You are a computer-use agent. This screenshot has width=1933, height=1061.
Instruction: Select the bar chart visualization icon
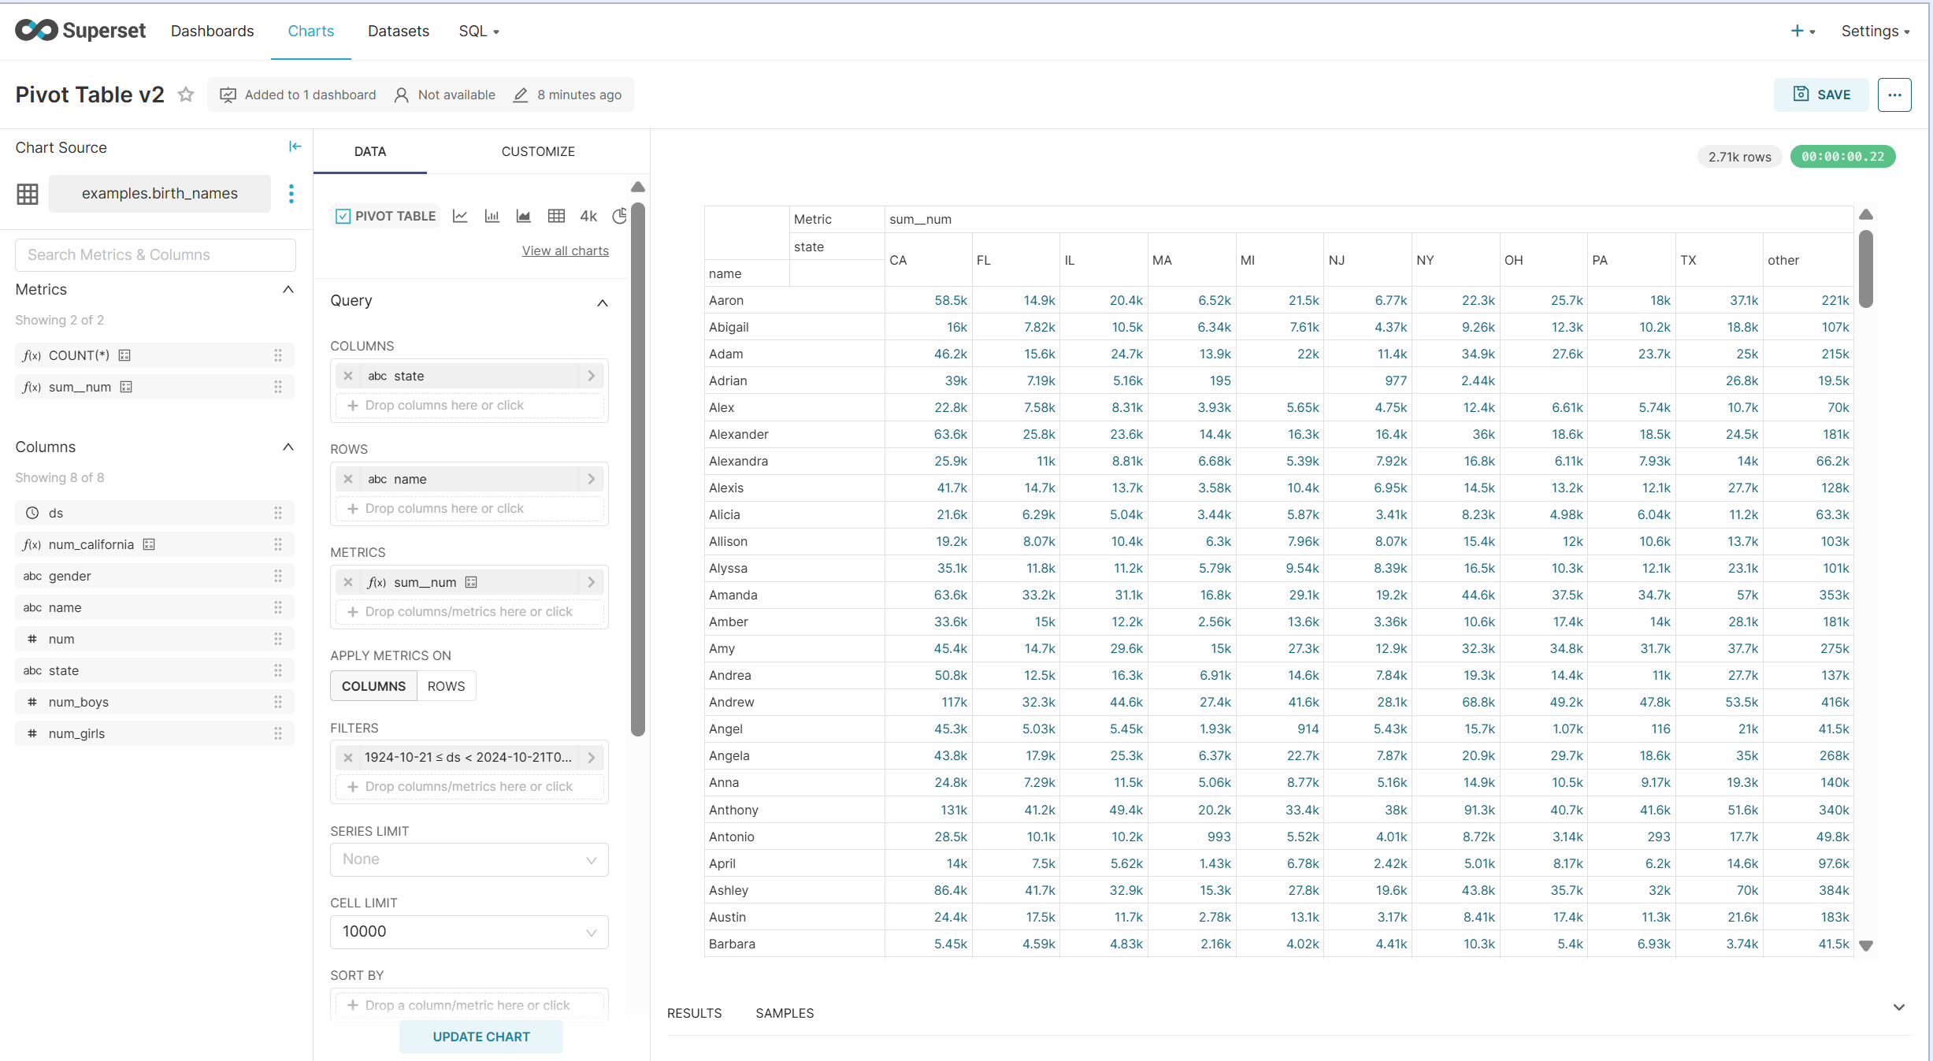click(492, 216)
